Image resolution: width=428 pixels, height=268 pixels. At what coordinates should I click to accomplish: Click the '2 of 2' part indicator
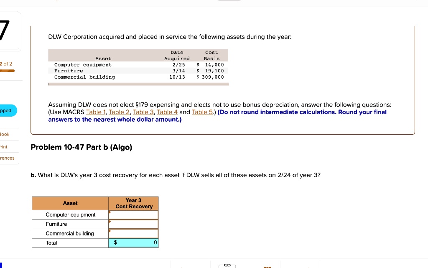6,64
